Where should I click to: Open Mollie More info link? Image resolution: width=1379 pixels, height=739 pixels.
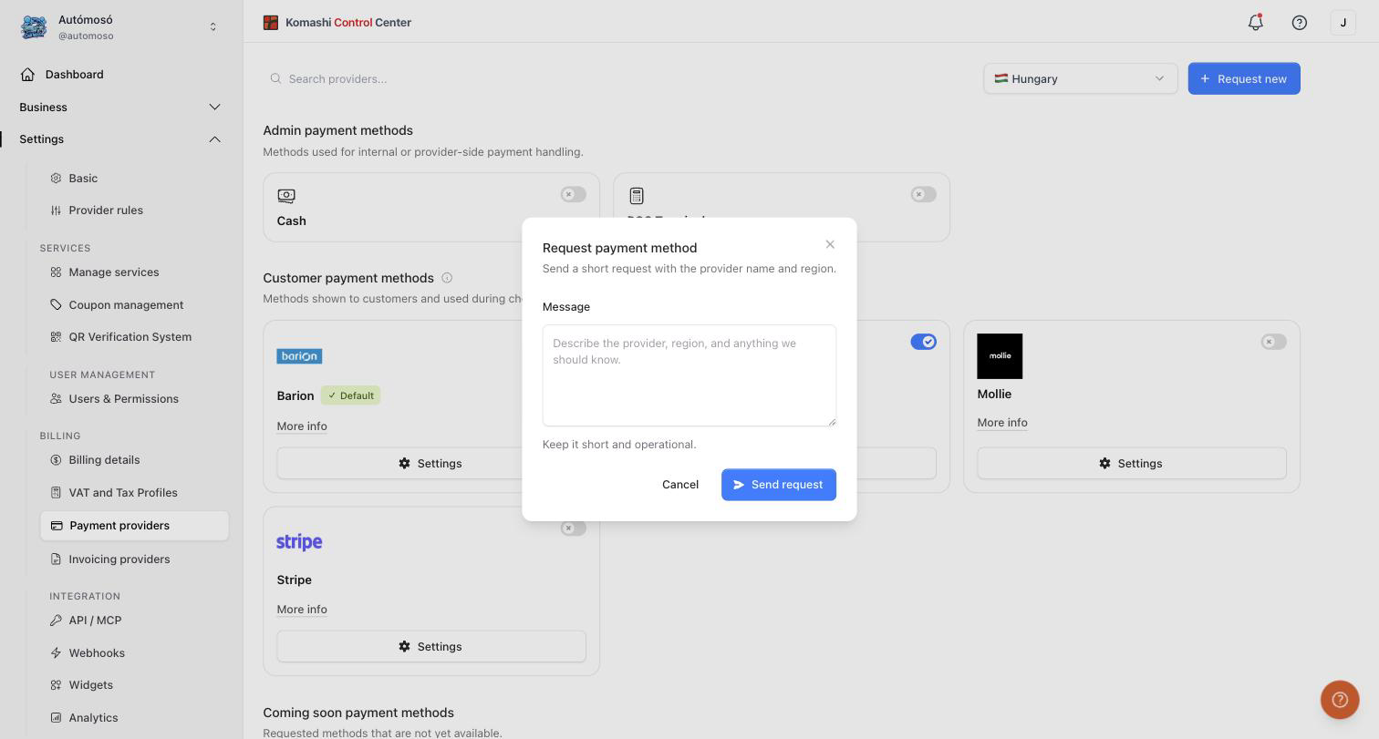(x=1002, y=423)
